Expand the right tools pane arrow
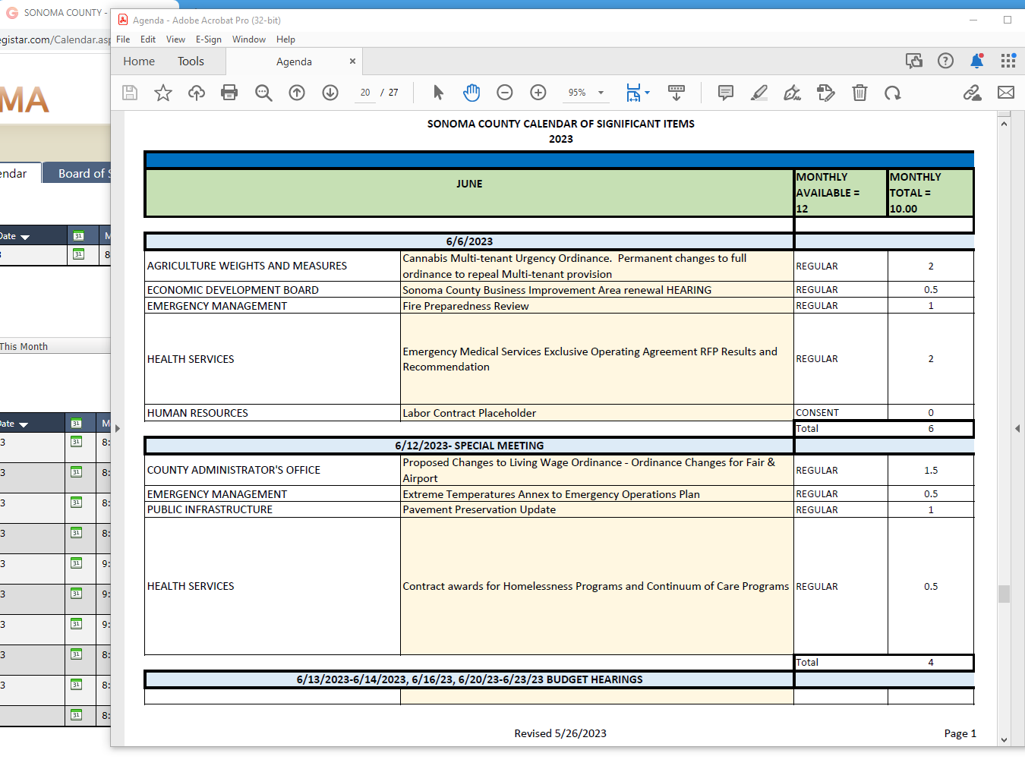Screen dimensions: 1025x769 [1017, 429]
